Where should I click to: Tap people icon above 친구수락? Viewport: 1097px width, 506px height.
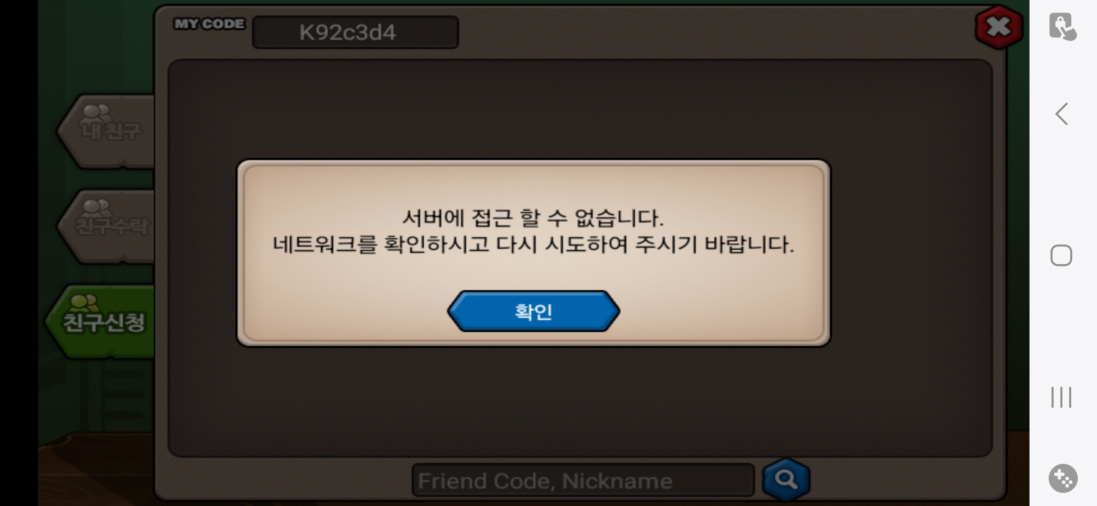97,208
